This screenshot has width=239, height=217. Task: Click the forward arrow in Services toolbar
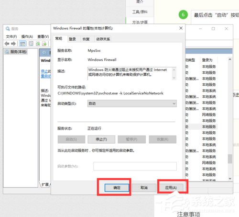pos(13,44)
